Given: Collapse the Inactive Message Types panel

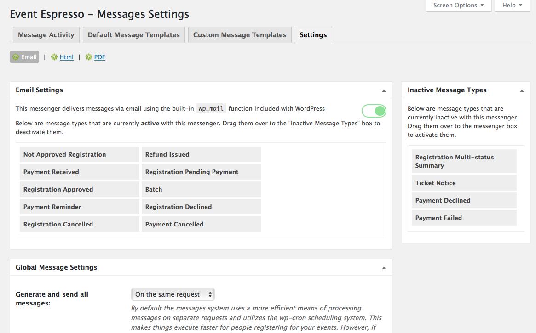Looking at the screenshot, I should tap(522, 90).
